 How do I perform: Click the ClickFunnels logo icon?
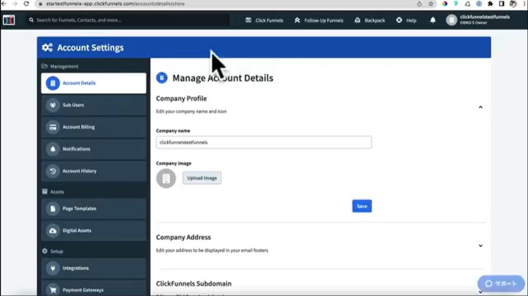pos(9,20)
